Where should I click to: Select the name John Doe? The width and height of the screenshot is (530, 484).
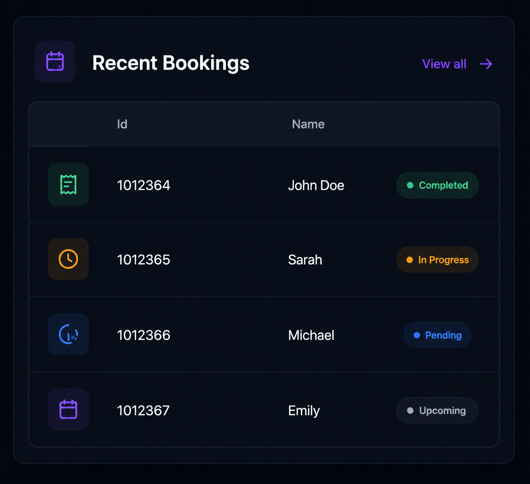(x=316, y=185)
